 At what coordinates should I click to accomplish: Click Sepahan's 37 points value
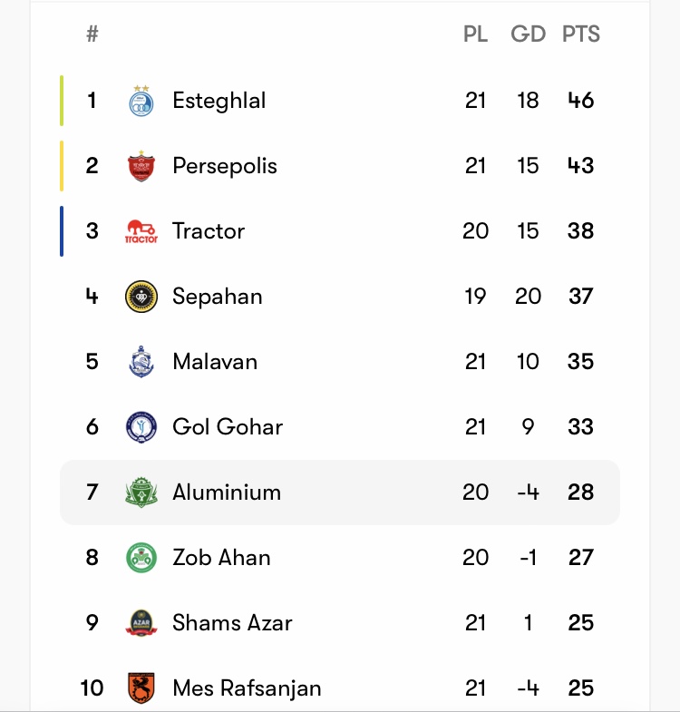[580, 297]
